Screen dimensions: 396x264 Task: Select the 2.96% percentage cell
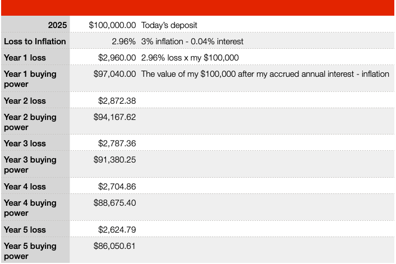click(x=123, y=41)
